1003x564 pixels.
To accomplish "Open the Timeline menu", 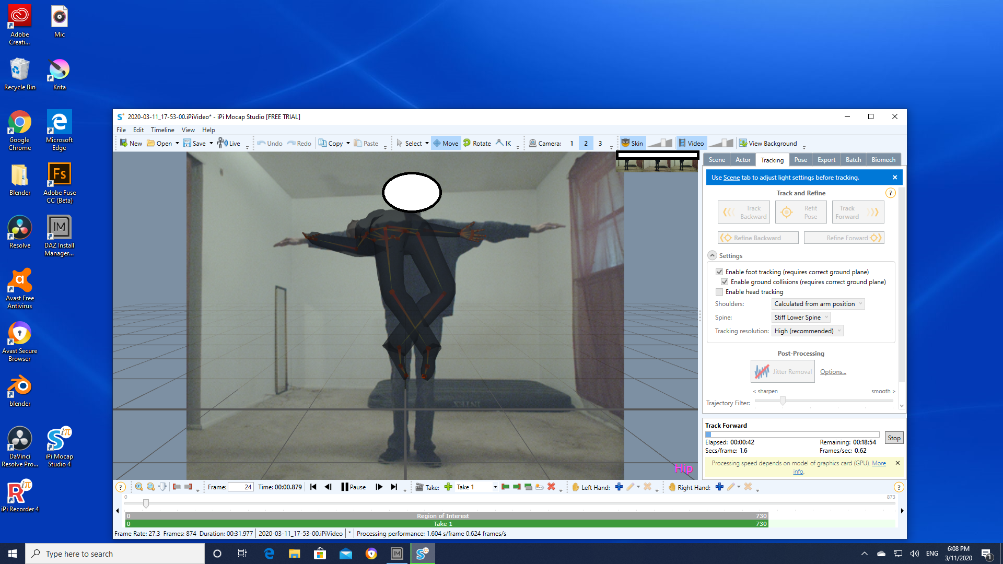I will pos(162,130).
